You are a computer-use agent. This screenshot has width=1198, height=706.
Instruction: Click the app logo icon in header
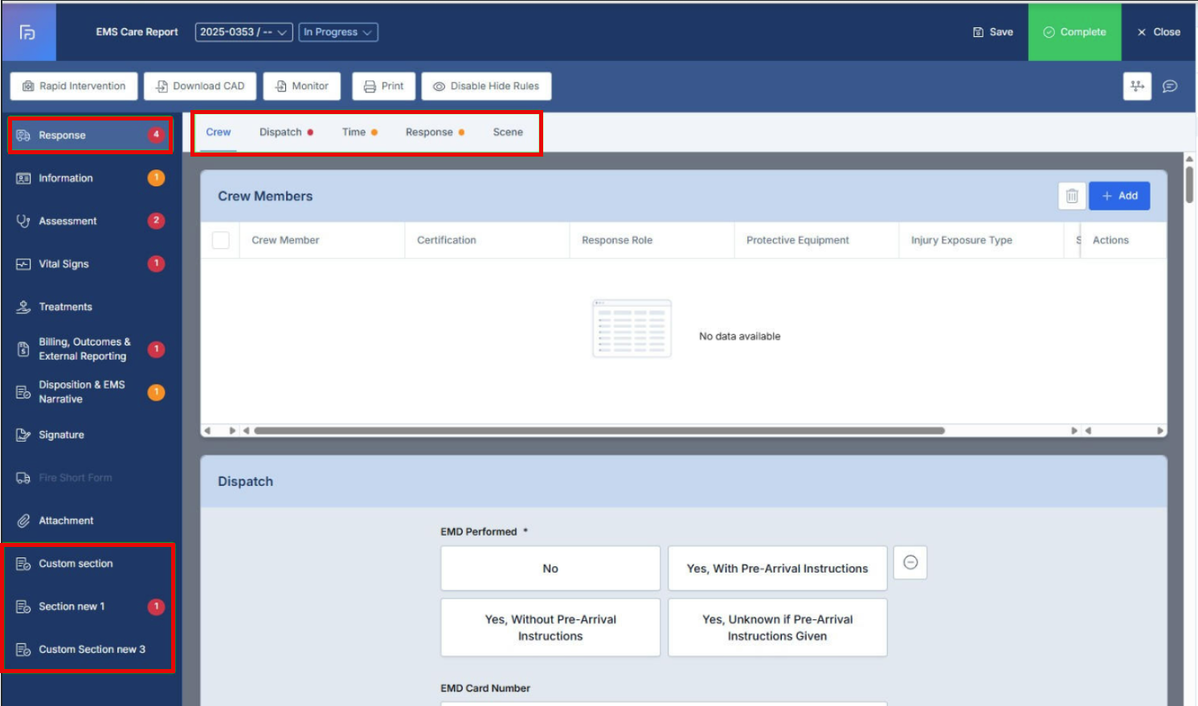coord(28,32)
